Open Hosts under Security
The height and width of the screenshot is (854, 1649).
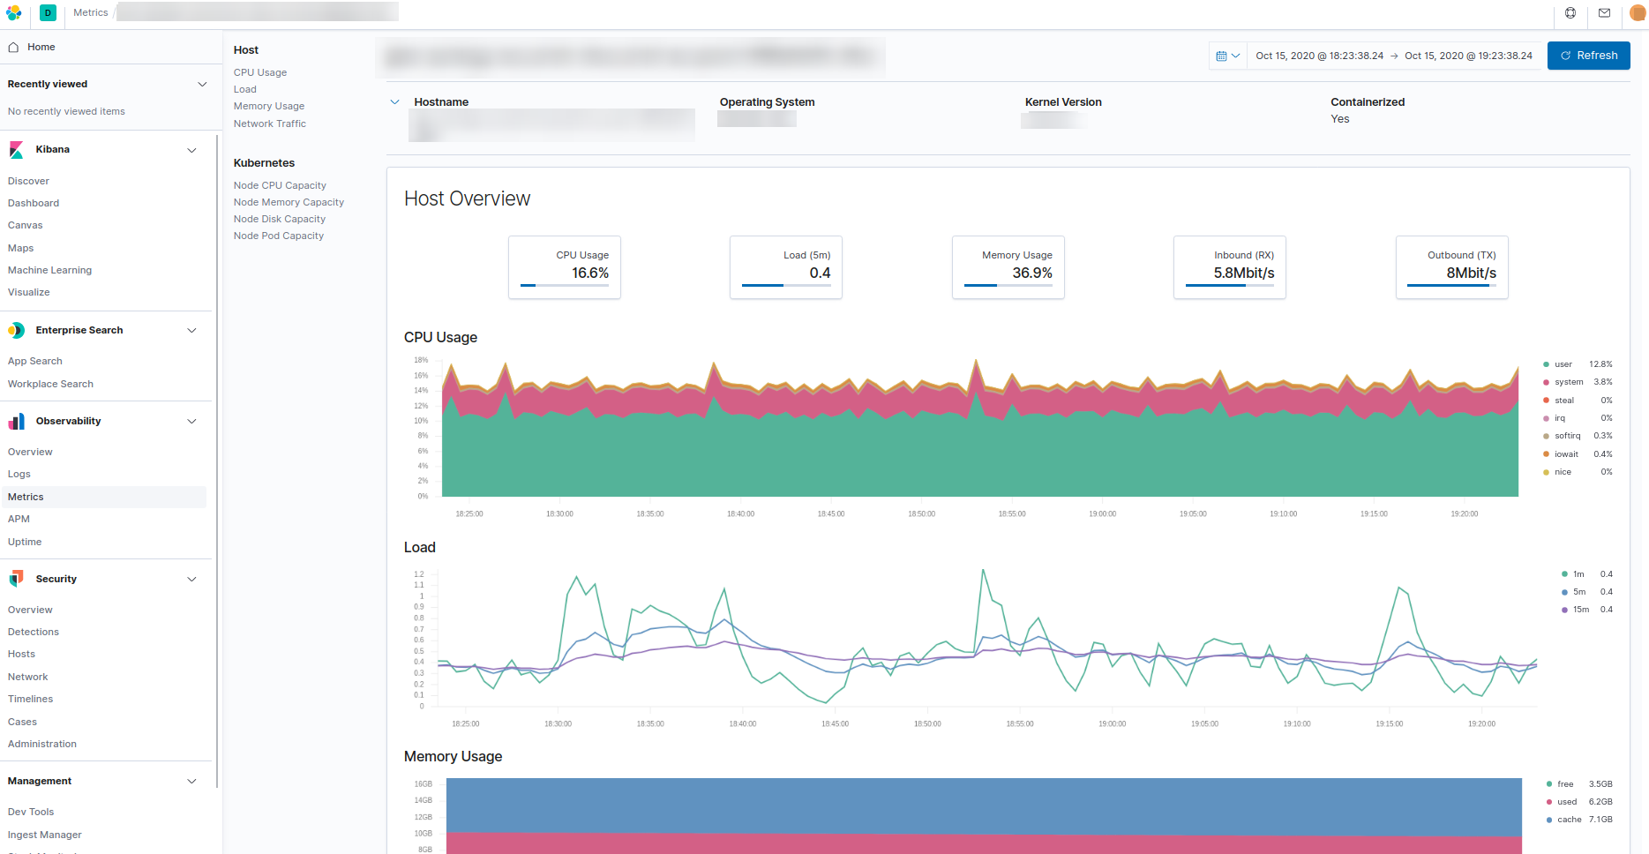(x=21, y=654)
